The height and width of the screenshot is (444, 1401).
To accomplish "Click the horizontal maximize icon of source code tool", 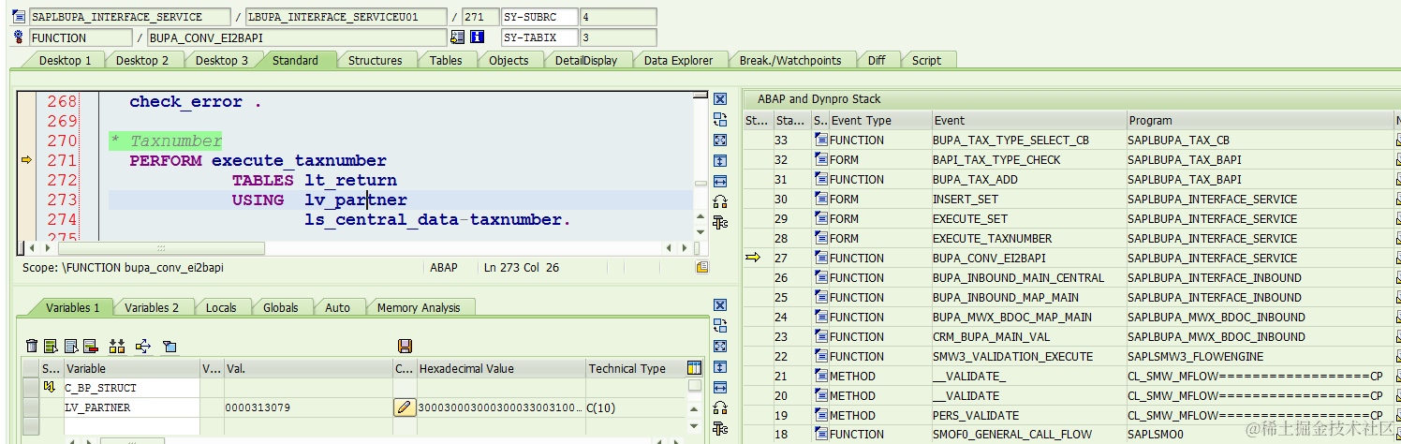I will tap(720, 181).
